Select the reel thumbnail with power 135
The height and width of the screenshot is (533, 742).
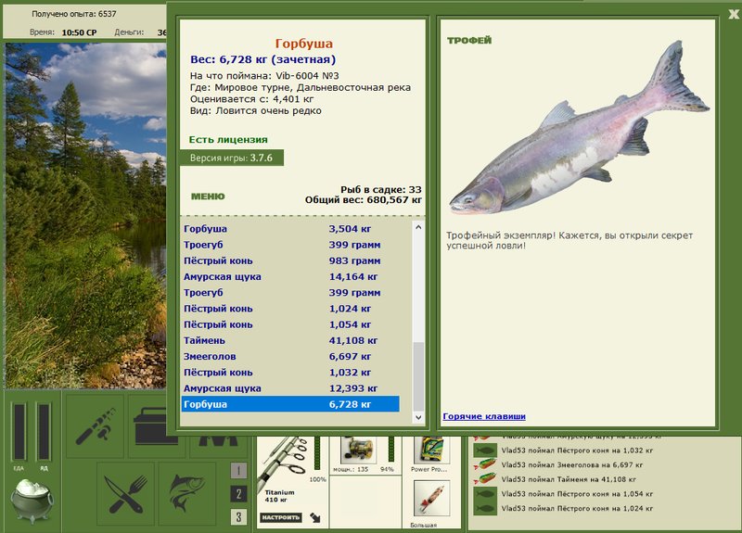pyautogui.click(x=359, y=450)
